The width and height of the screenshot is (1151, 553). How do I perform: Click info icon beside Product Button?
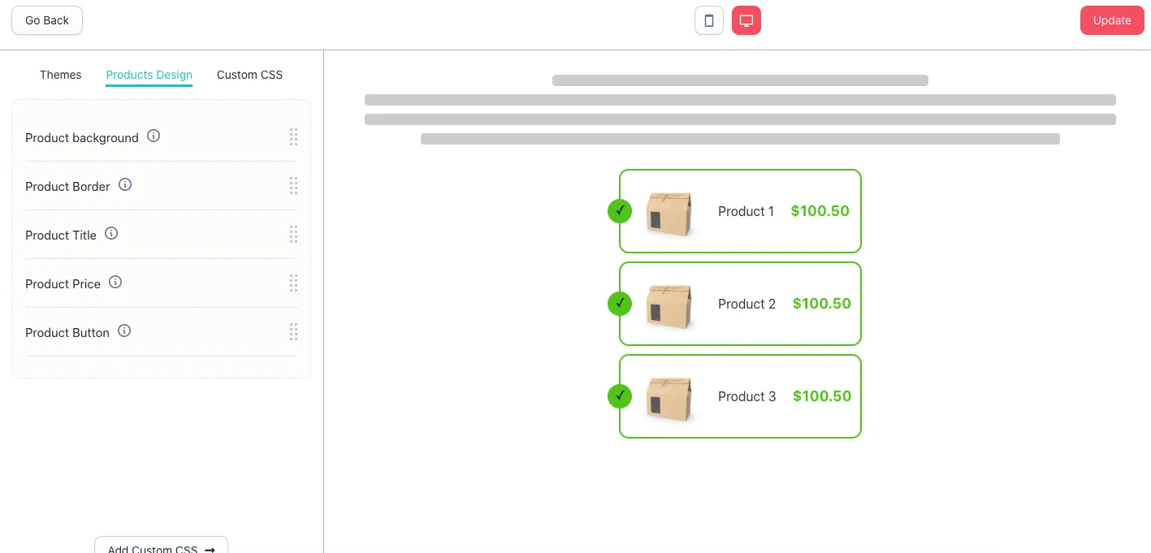(x=124, y=331)
